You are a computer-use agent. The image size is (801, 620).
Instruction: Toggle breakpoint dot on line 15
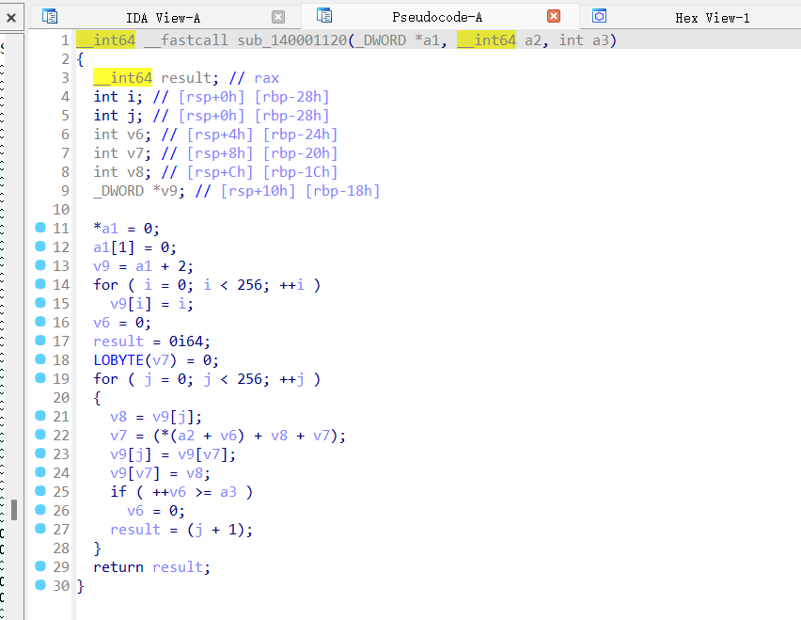coord(40,303)
